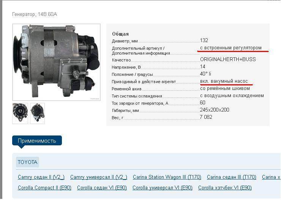This screenshot has width=281, height=200.
Task: Select the TOYOTA brand tab
Action: coord(28,162)
